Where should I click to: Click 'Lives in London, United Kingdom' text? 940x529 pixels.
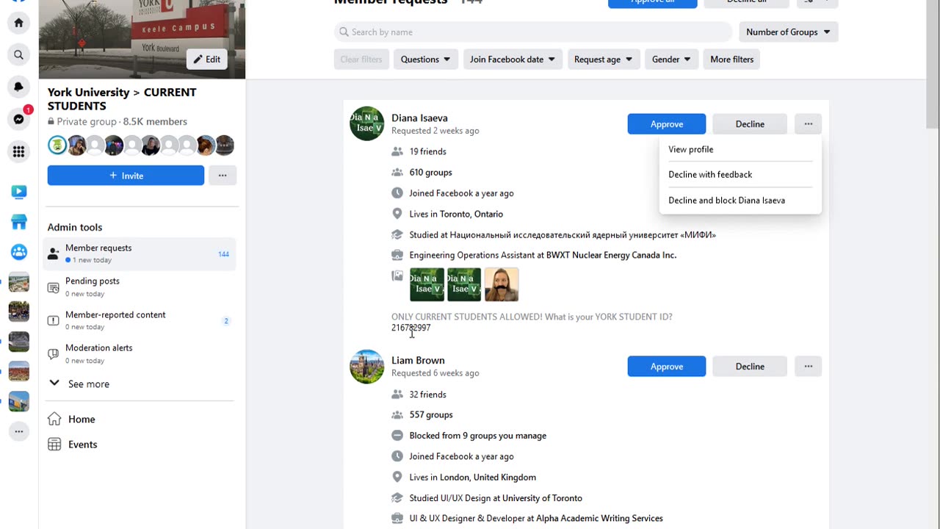[473, 478]
